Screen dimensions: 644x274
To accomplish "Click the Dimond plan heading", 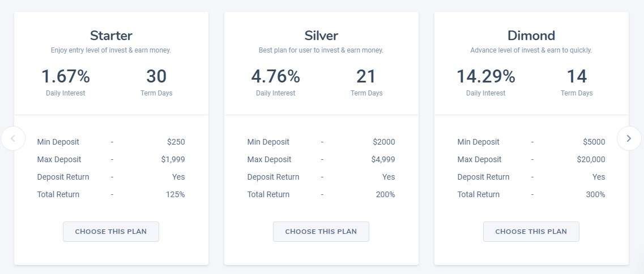I will 531,36.
